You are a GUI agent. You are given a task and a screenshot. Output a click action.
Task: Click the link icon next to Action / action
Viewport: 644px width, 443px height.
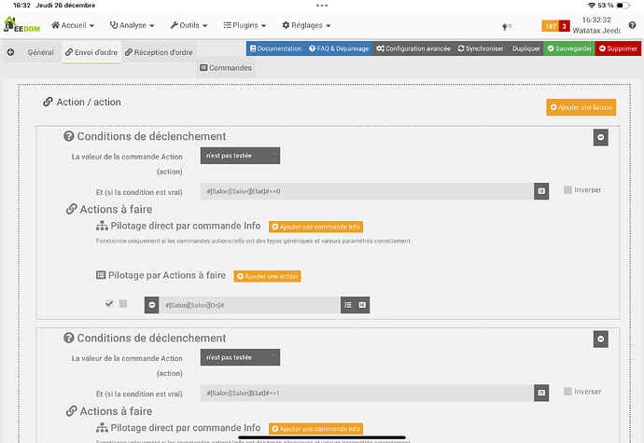click(x=48, y=102)
